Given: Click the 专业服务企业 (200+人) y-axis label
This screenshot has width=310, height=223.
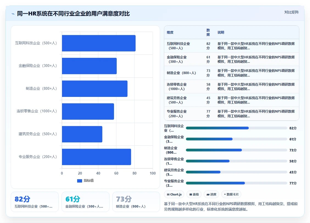Looking at the screenshot, I should point(38,157).
